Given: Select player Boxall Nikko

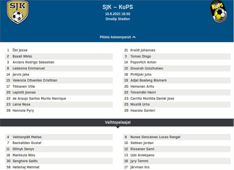Looking at the screenshot, I should pyautogui.click(x=22, y=56).
